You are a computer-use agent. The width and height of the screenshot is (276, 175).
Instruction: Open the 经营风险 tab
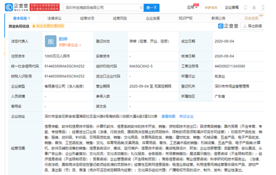pos(119,18)
